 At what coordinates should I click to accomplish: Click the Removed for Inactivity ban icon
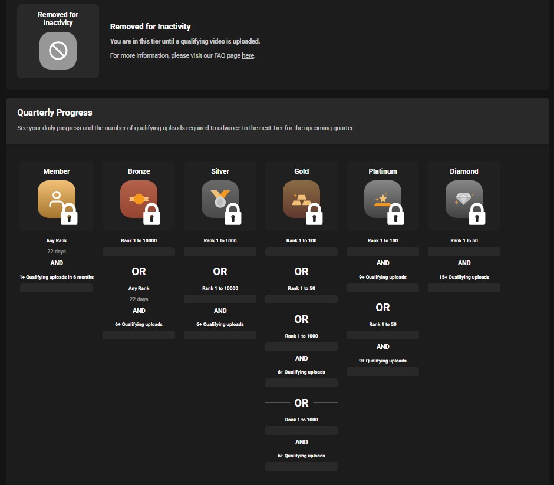pos(58,51)
